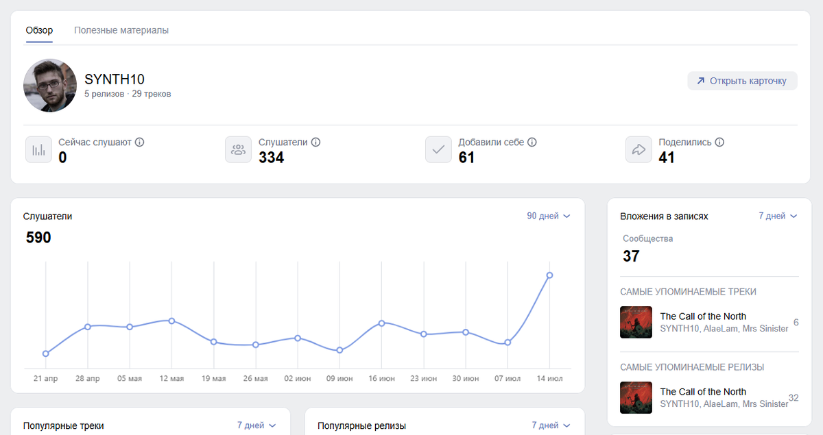Open '7 дней' dropdown for 'Популярные релизы'

(x=551, y=425)
